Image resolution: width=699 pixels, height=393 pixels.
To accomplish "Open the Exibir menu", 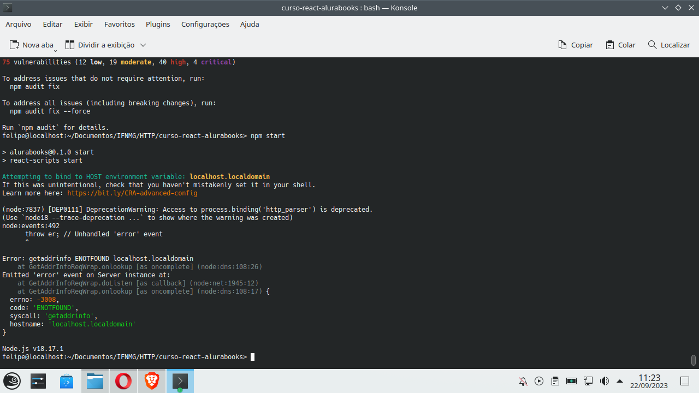I will (x=84, y=24).
